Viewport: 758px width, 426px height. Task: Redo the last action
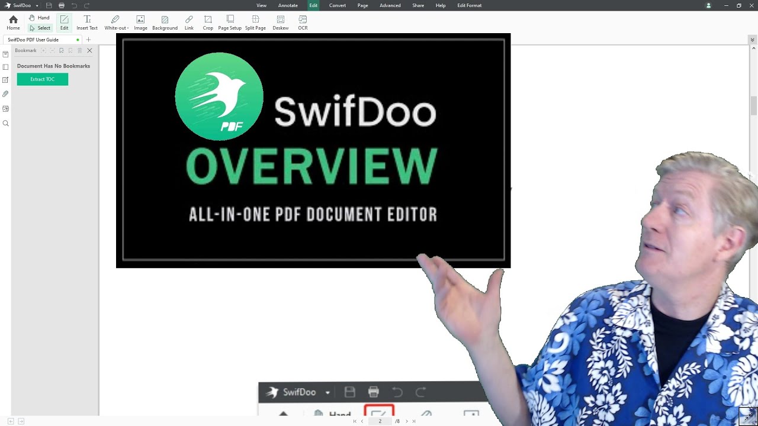tap(86, 5)
